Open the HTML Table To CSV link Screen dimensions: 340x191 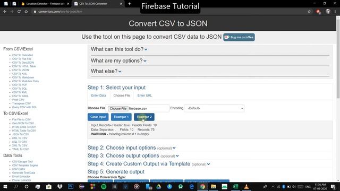24,131
